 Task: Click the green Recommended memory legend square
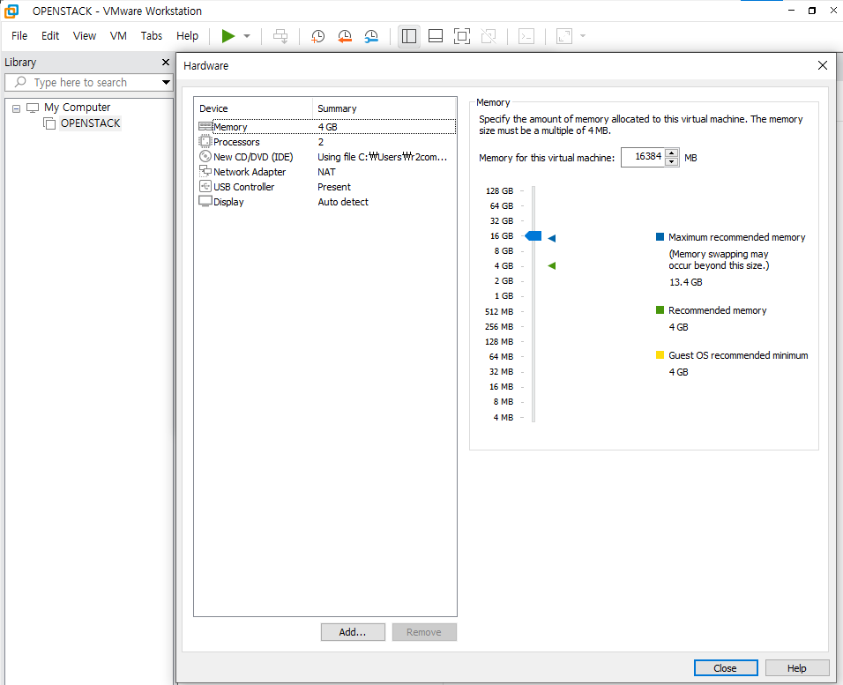pyautogui.click(x=660, y=309)
